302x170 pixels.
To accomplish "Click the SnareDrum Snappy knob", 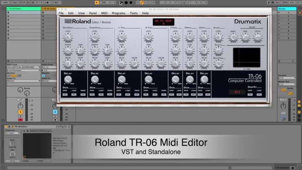I will click(x=95, y=52).
